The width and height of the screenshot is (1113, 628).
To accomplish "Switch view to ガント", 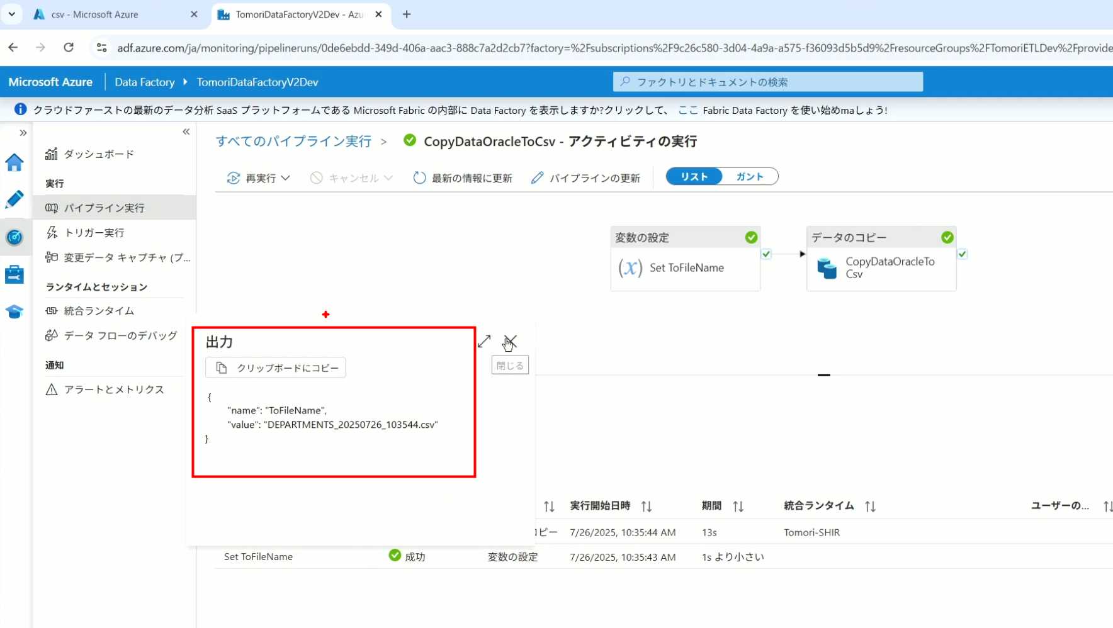I will 749,177.
